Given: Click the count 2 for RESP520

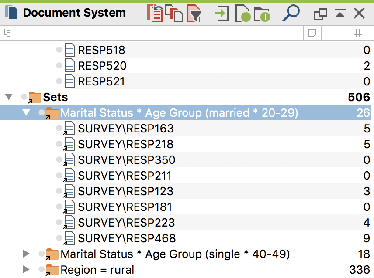Looking at the screenshot, I should pos(367,66).
